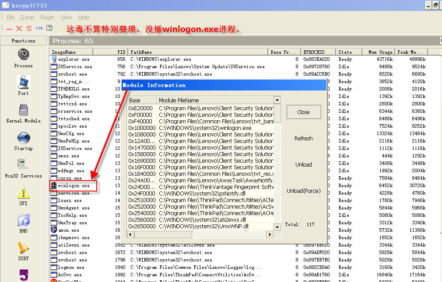Image resolution: width=442 pixels, height=282 pixels.
Task: Select ati2evxx.exe process row
Action: pos(239,245)
